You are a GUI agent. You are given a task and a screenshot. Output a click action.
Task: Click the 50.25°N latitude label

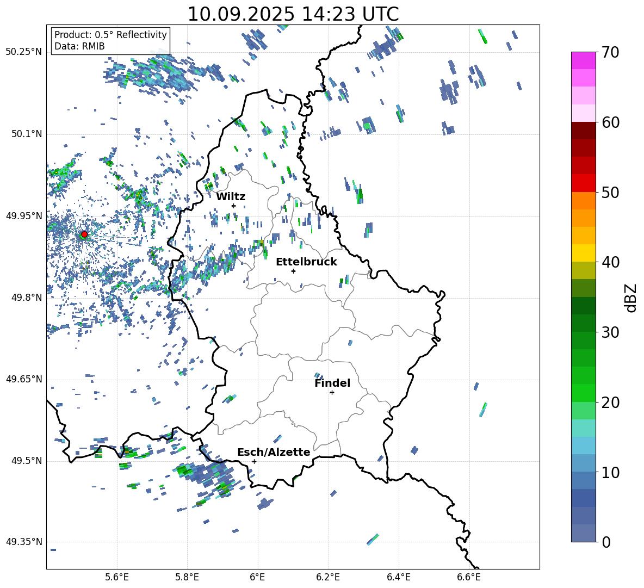click(x=24, y=52)
